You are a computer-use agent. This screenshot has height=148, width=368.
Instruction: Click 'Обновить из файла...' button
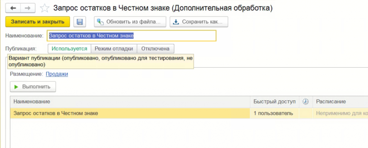point(130,22)
